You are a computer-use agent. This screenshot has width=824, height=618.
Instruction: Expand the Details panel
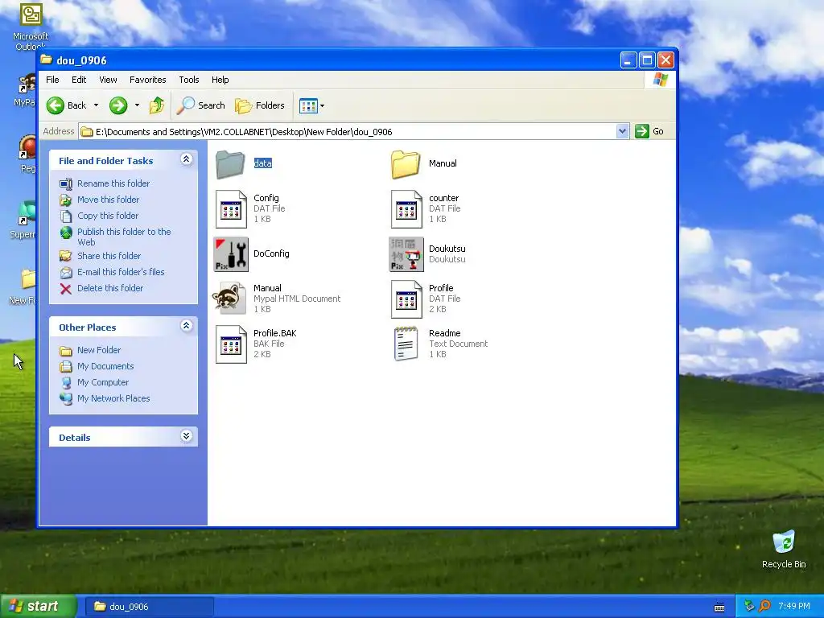(186, 436)
